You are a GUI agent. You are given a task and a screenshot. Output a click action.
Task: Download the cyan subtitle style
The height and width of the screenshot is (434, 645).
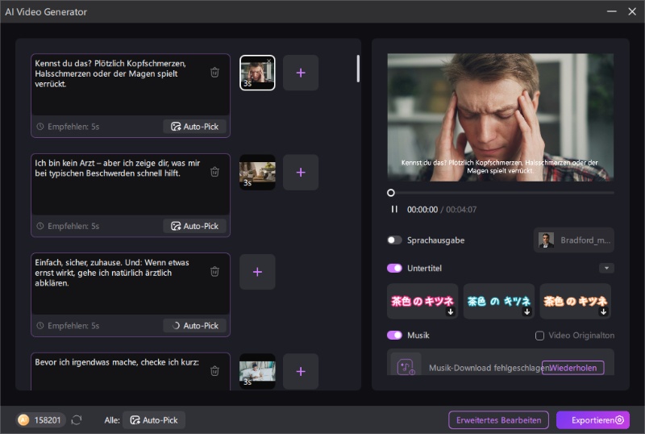click(527, 311)
